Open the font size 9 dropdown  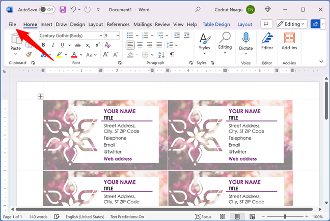pos(118,36)
